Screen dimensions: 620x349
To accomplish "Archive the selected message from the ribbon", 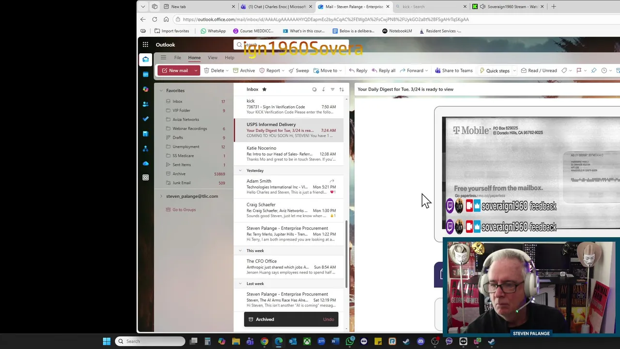I will [x=244, y=70].
